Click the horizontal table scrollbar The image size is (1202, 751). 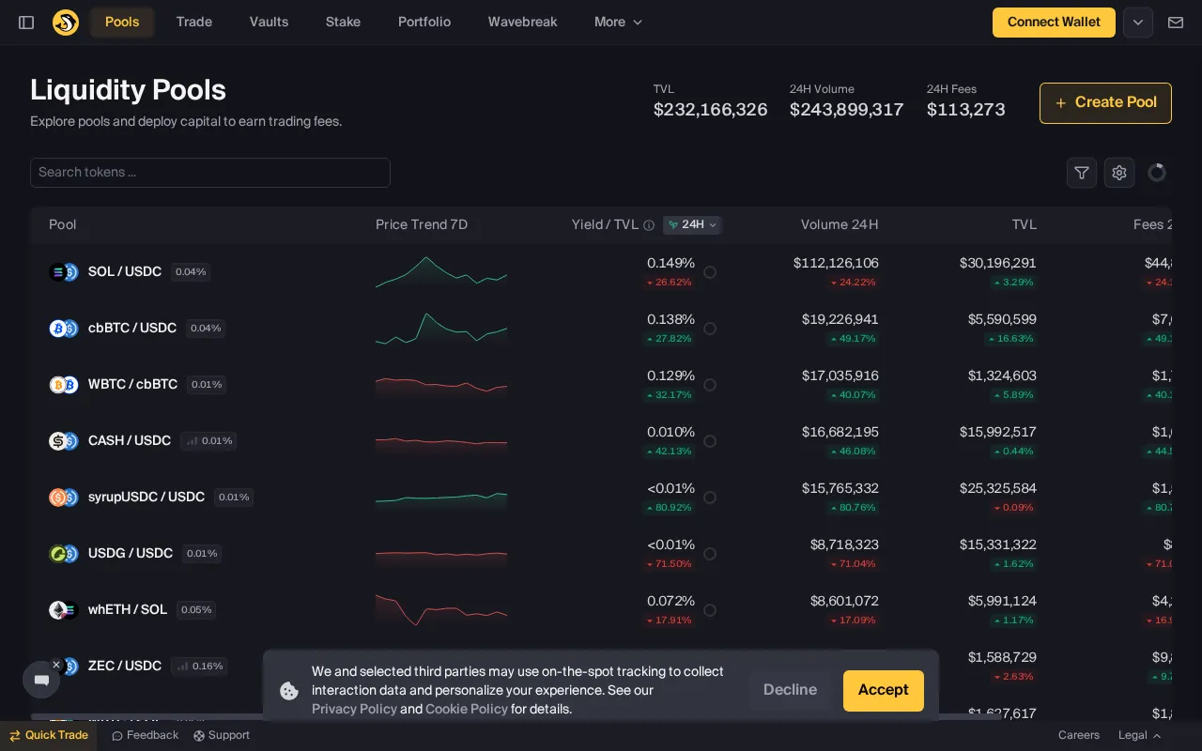pyautogui.click(x=515, y=717)
